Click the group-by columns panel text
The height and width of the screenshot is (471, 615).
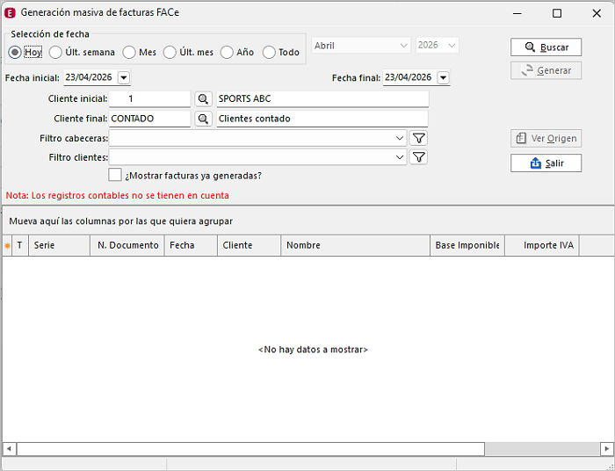(x=121, y=221)
